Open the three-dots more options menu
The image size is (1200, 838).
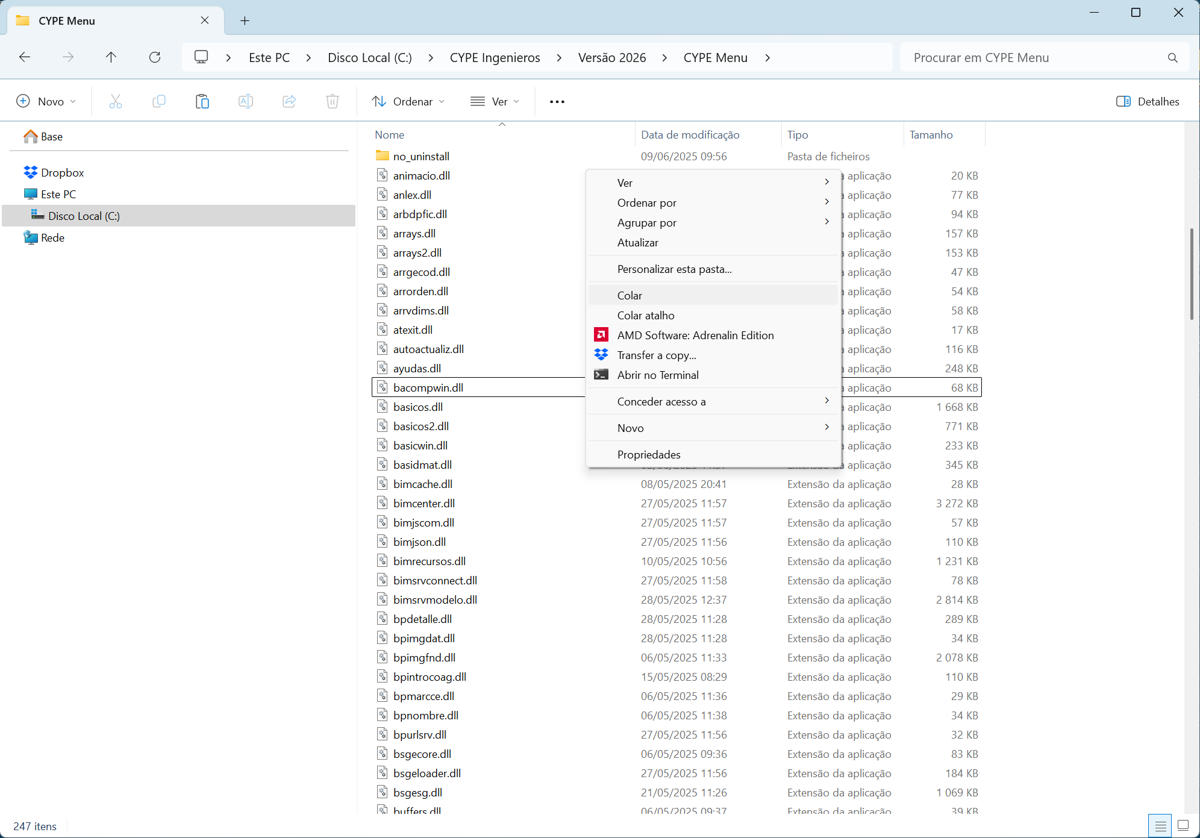click(557, 101)
